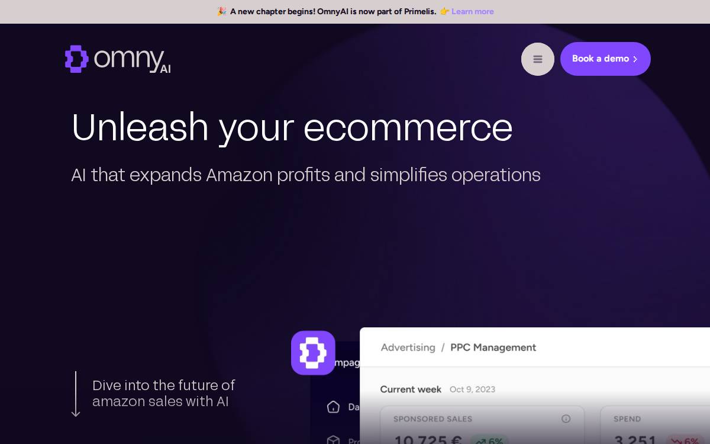The height and width of the screenshot is (444, 710).
Task: Click the Amazon profits subheading text
Action: [x=305, y=175]
